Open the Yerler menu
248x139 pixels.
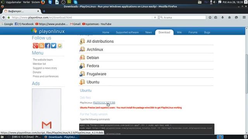26,2
